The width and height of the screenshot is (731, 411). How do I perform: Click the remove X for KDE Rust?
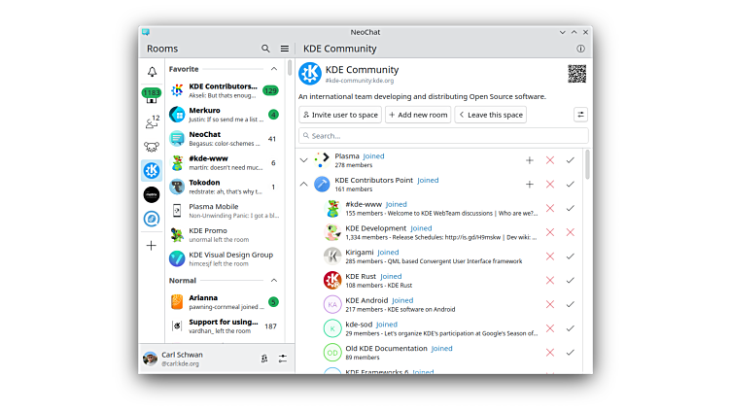550,280
